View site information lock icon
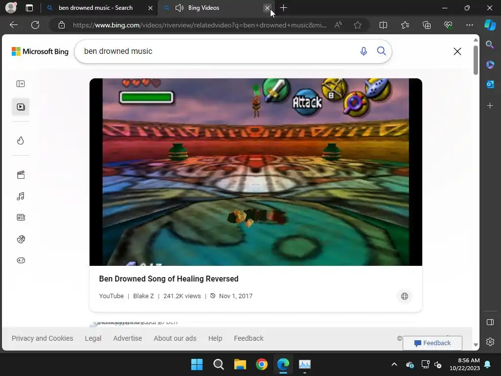 click(x=62, y=25)
